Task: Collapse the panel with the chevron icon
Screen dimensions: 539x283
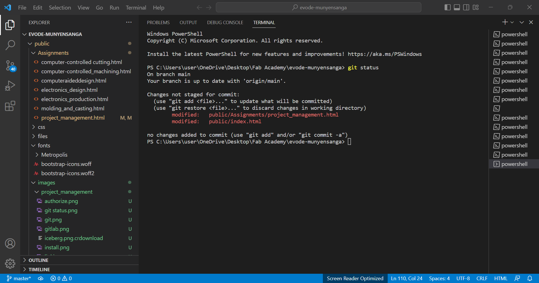Action: (522, 22)
